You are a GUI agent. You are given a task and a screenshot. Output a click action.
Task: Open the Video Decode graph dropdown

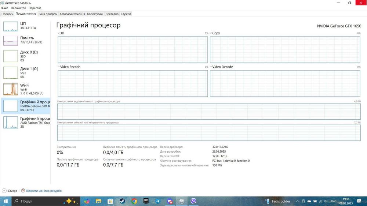pyautogui.click(x=221, y=67)
